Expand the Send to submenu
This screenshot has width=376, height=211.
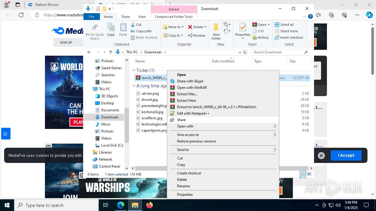click(223, 150)
